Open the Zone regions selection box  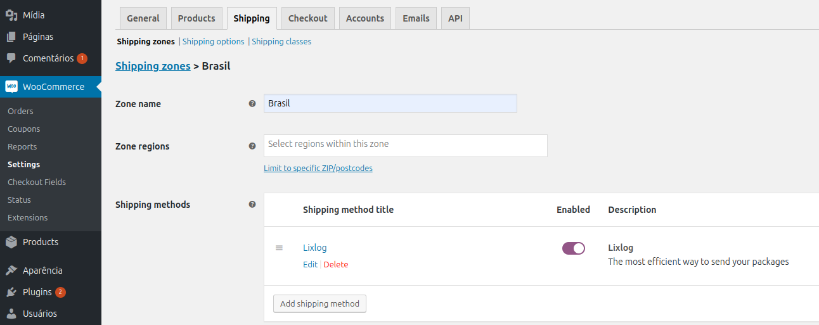[405, 145]
